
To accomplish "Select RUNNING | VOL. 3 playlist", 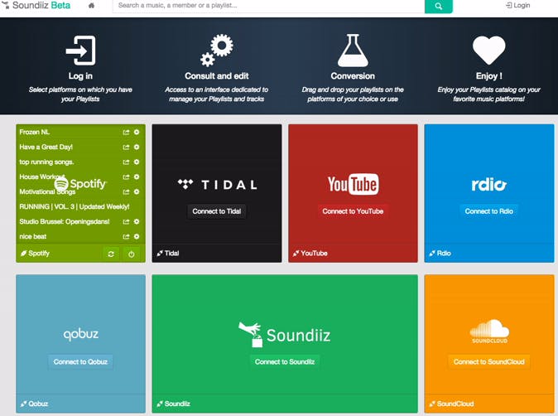I will pyautogui.click(x=75, y=207).
